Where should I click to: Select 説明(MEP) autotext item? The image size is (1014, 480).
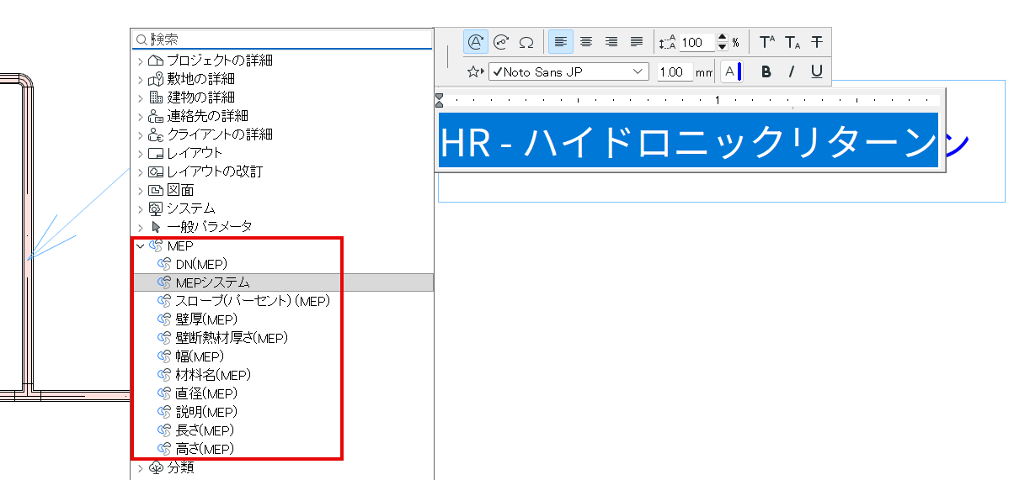206,412
